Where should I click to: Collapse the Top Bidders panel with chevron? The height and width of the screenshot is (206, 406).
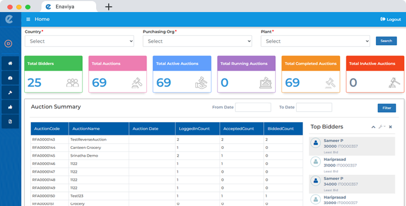click(x=373, y=127)
